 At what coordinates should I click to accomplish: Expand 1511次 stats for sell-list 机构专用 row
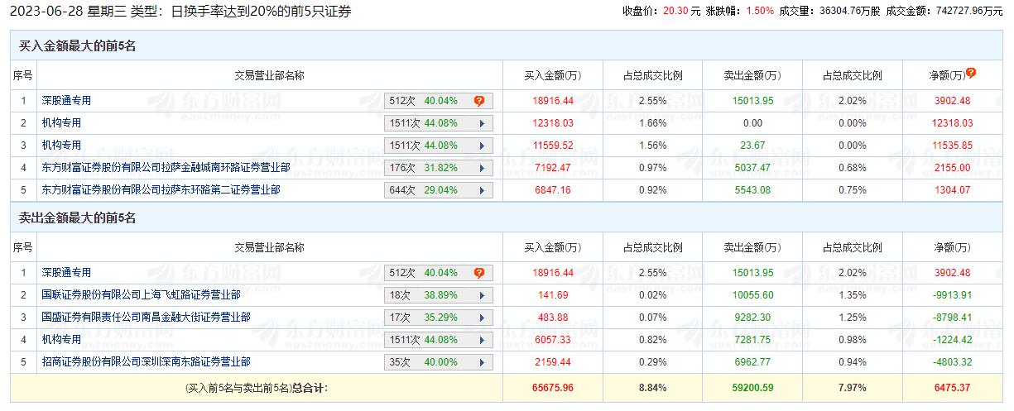tap(481, 340)
